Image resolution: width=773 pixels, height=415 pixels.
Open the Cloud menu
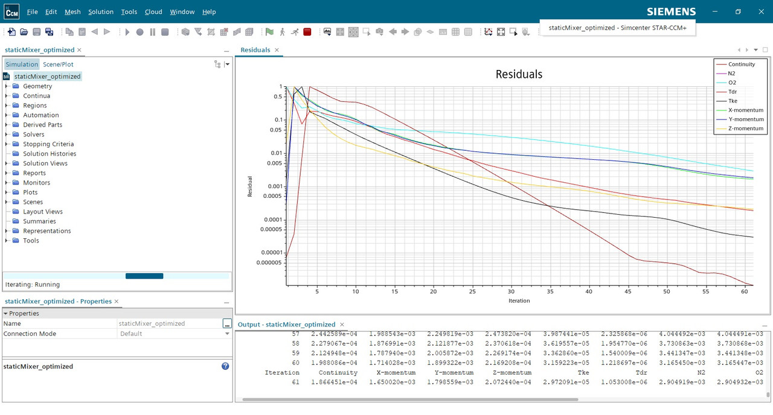(153, 11)
